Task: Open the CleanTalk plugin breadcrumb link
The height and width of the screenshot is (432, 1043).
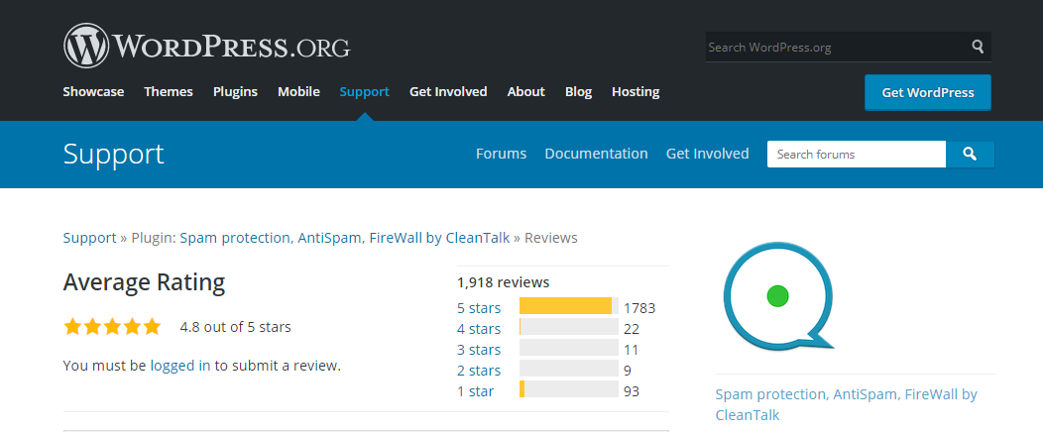Action: [x=345, y=237]
